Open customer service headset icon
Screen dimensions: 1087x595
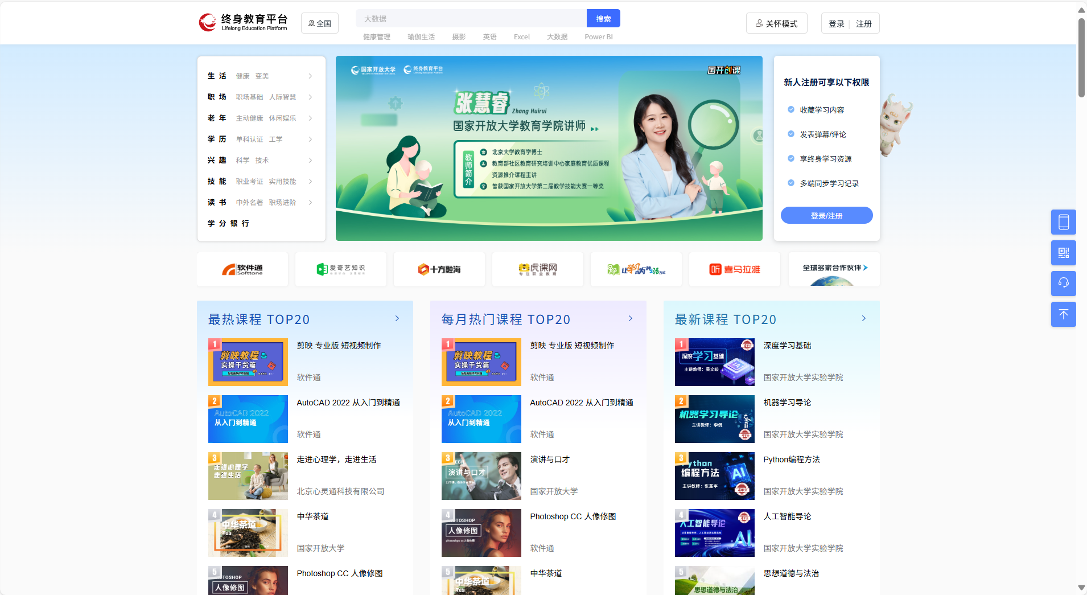[1063, 284]
